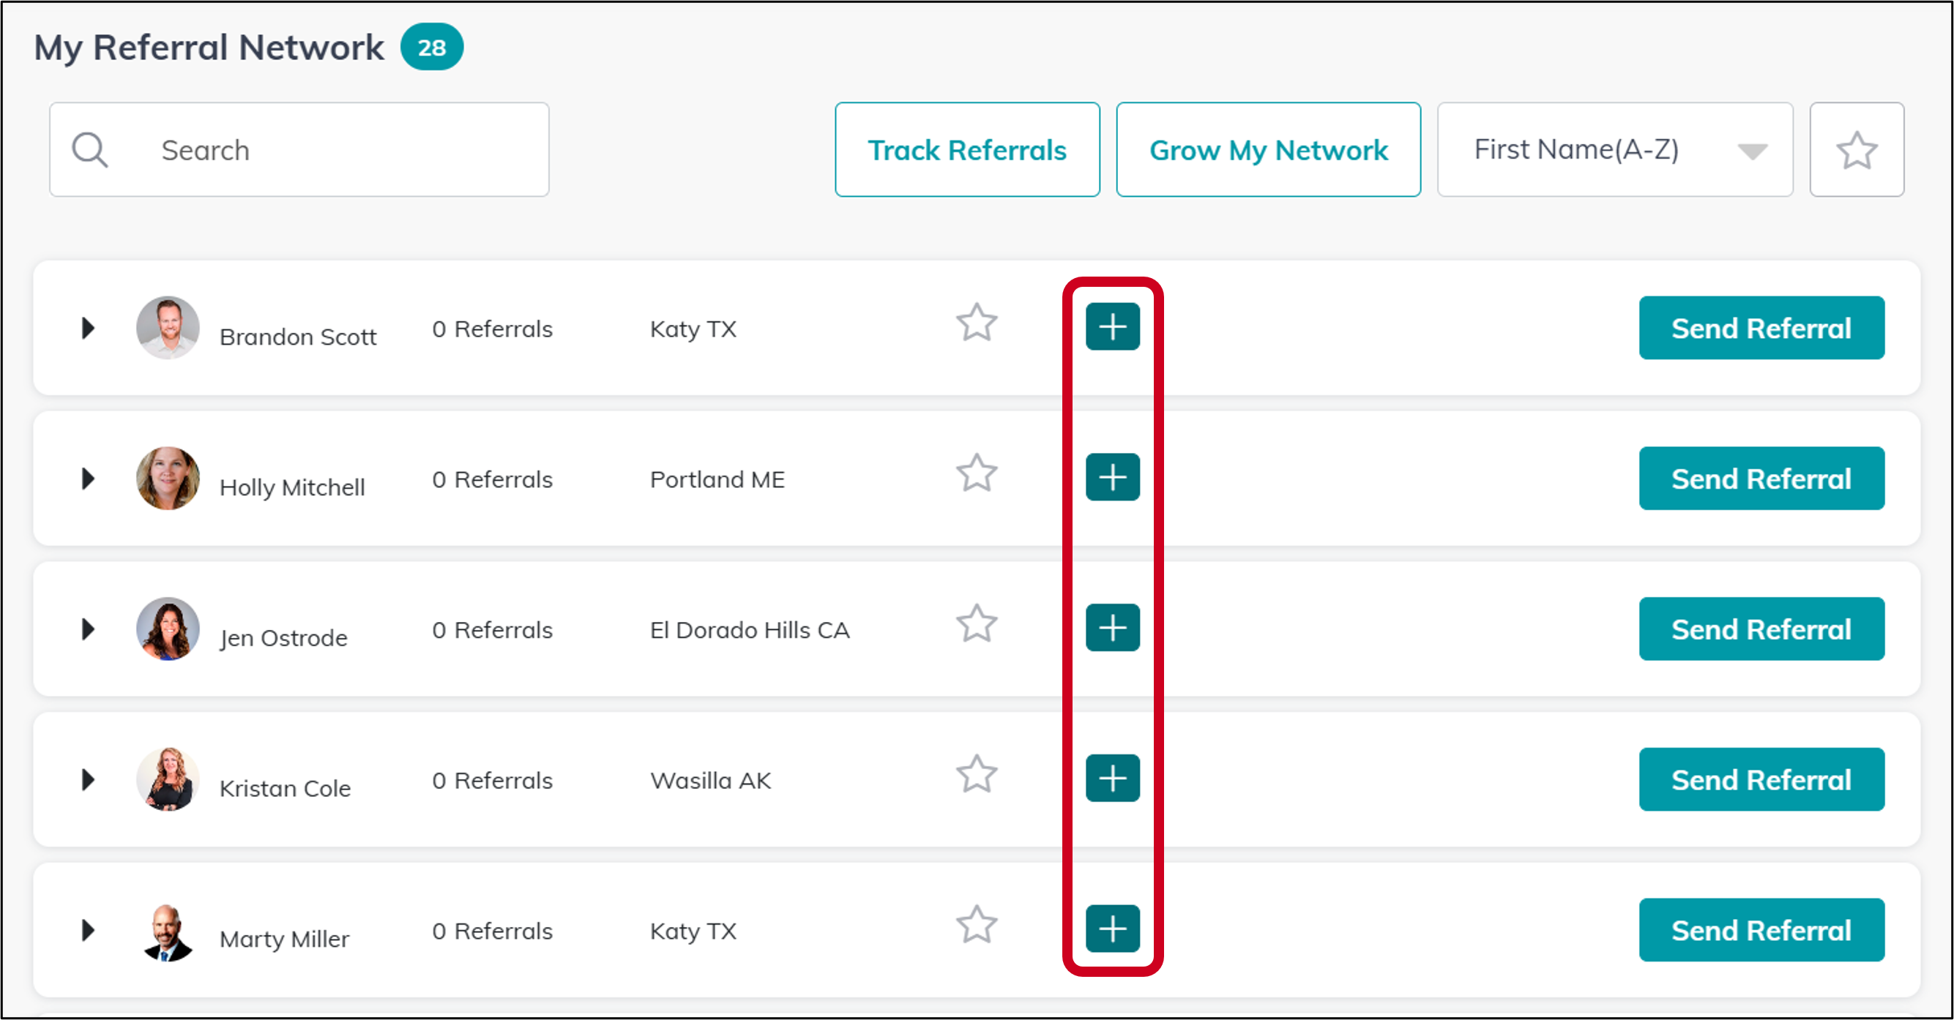Viewport: 1954px width, 1020px height.
Task: Click the 28 network count badge
Action: [x=432, y=47]
